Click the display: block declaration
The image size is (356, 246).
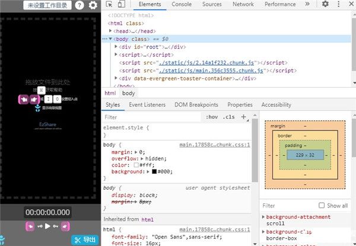click(134, 195)
